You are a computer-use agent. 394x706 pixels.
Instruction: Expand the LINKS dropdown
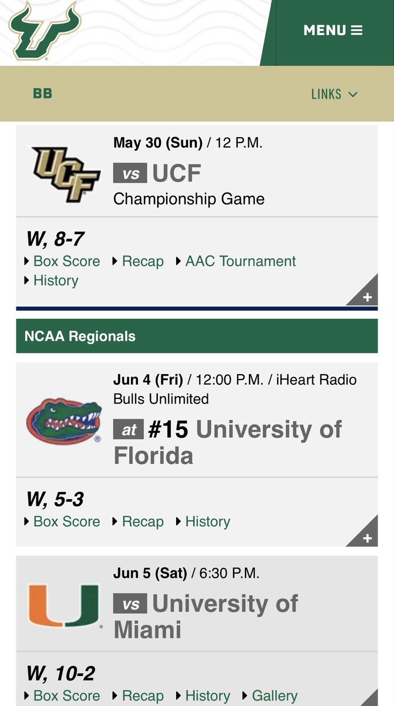click(x=334, y=94)
